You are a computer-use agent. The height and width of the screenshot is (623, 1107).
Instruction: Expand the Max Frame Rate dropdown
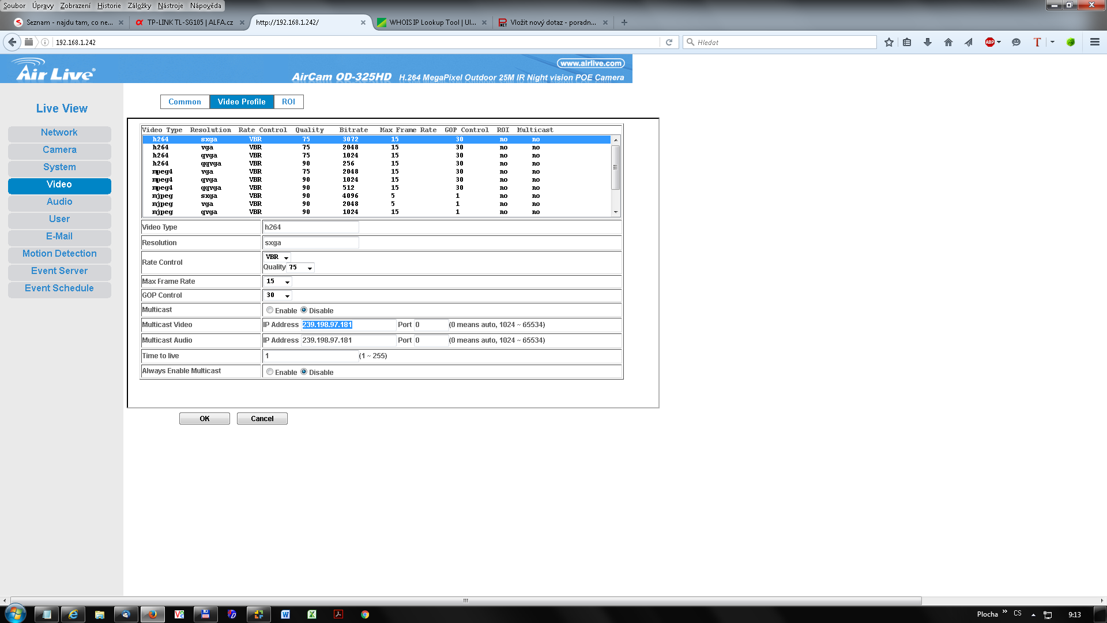[277, 282]
